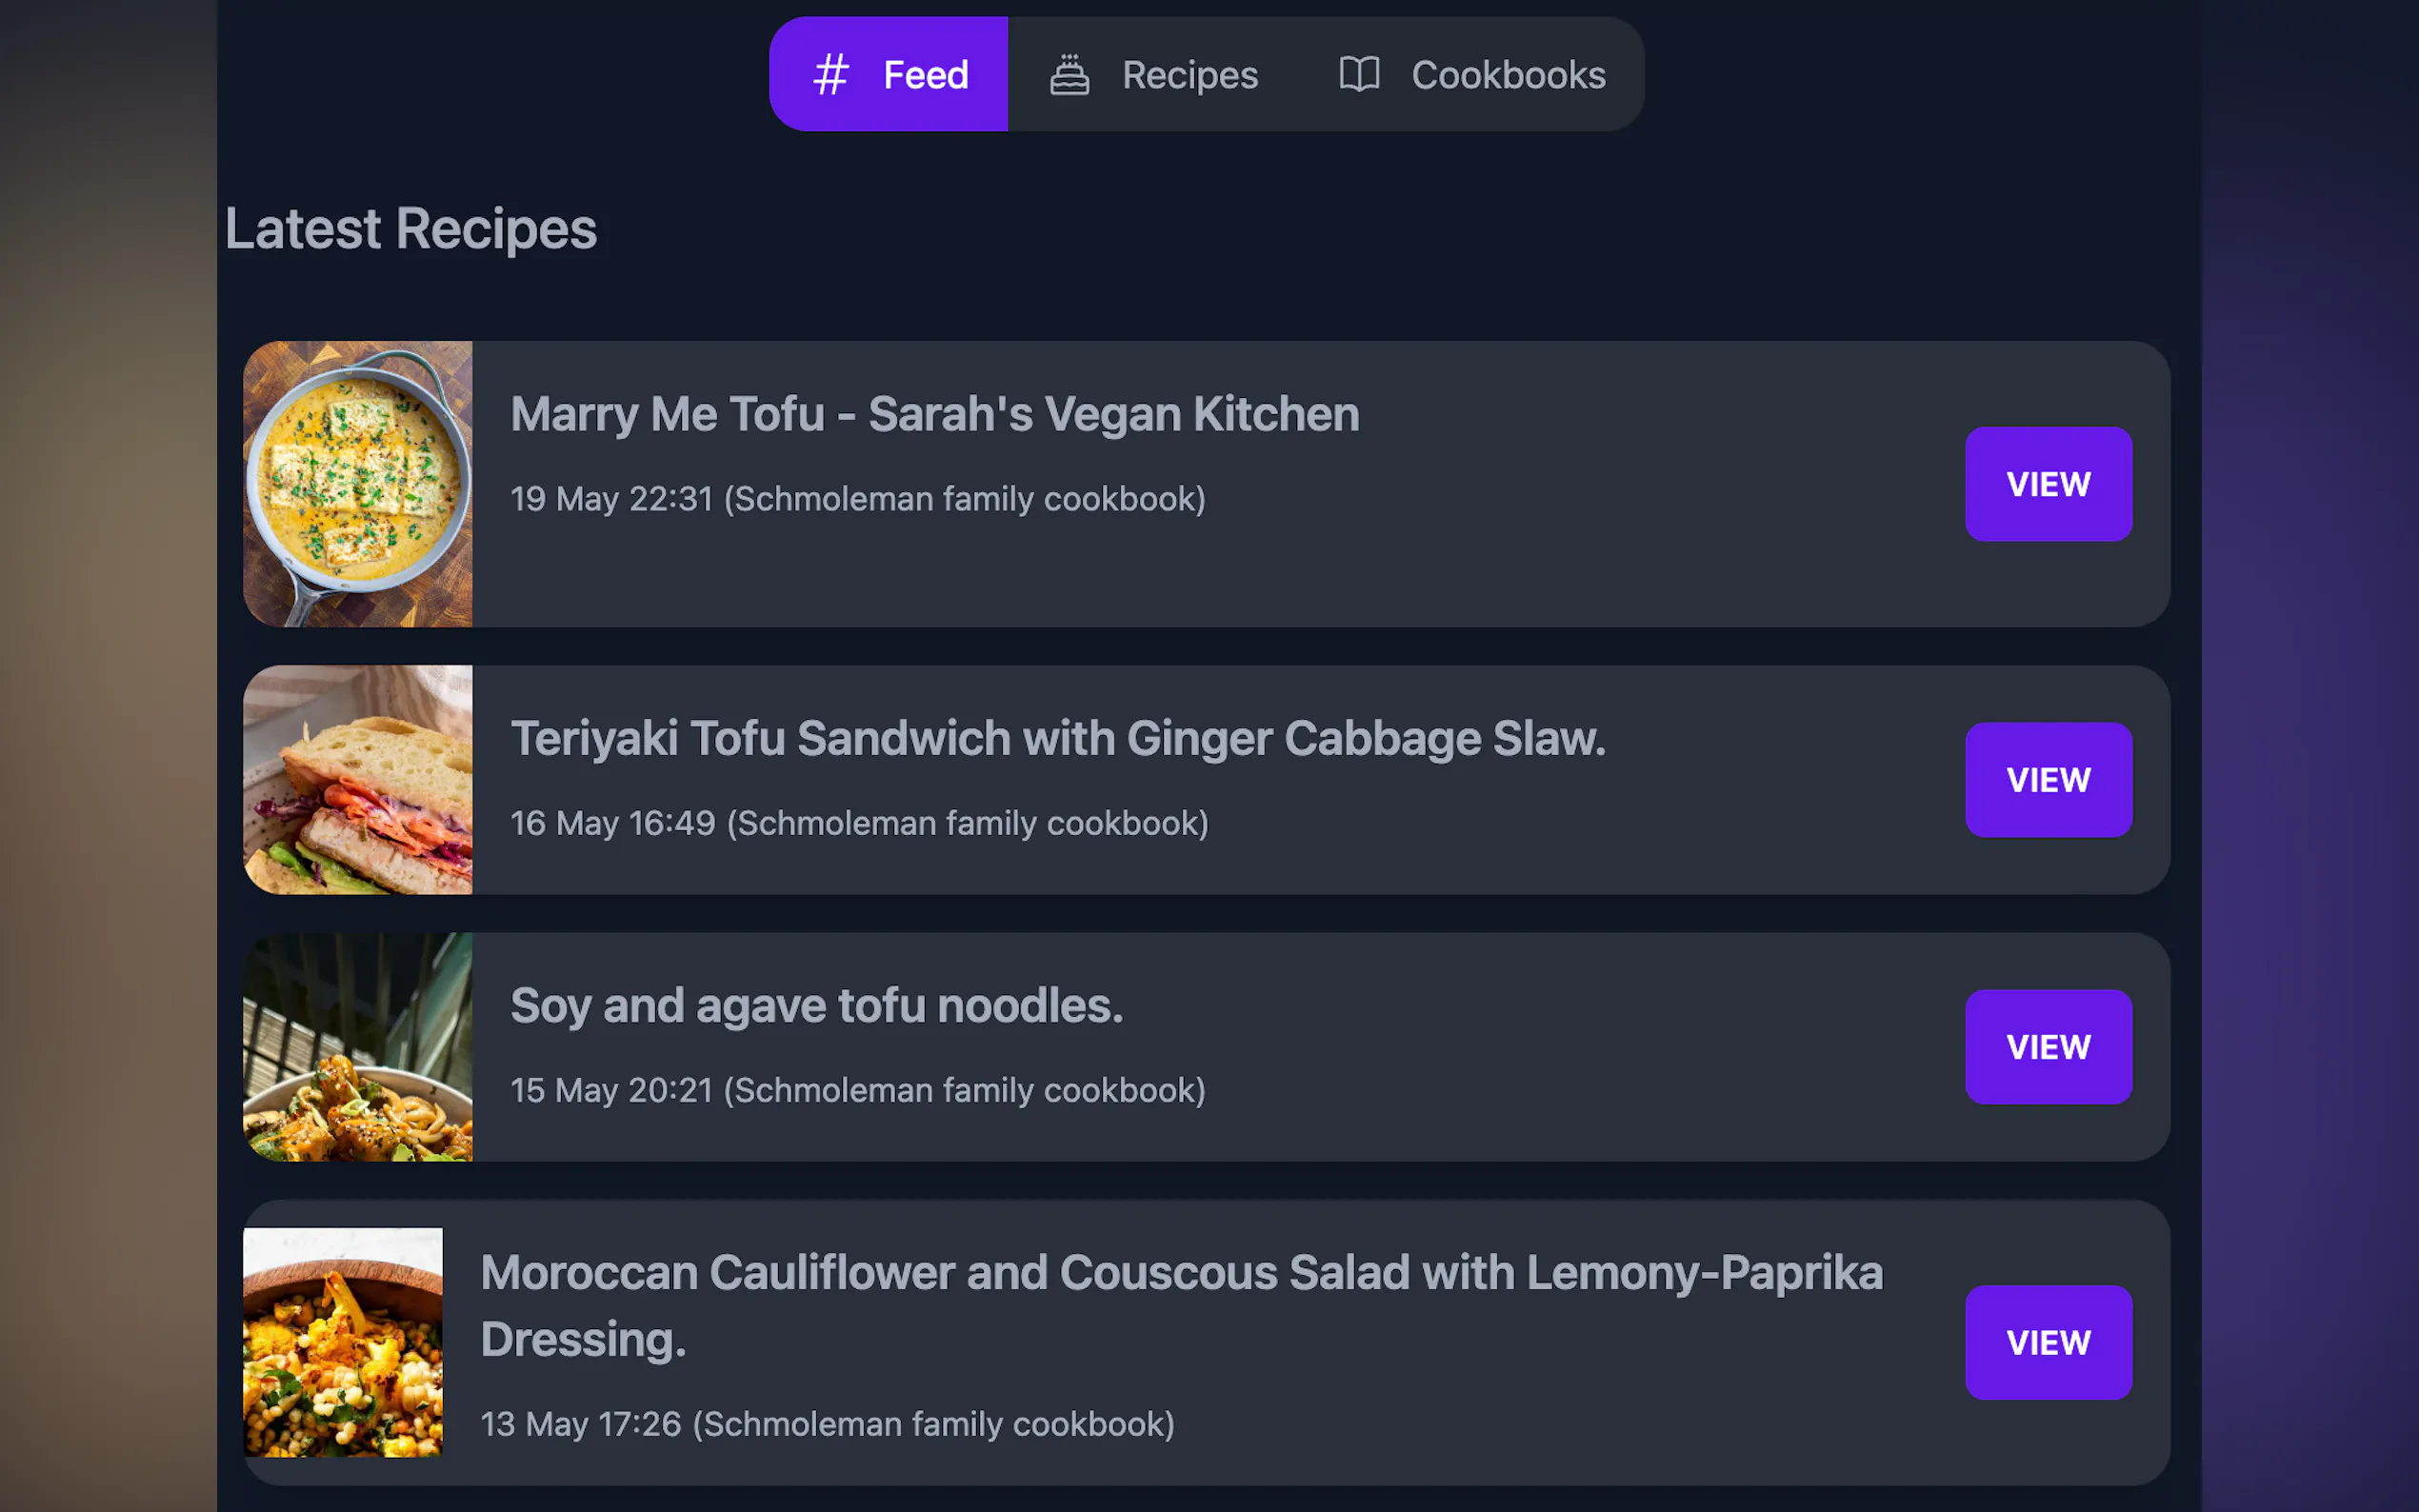Click the hash icon in Feed tab
Image resolution: width=2419 pixels, height=1512 pixels.
point(830,75)
